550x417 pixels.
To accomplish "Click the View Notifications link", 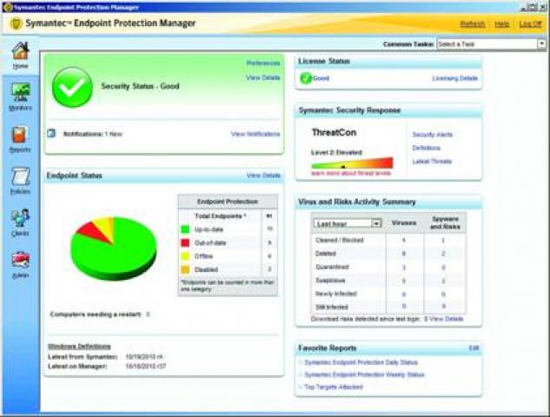I will 255,134.
